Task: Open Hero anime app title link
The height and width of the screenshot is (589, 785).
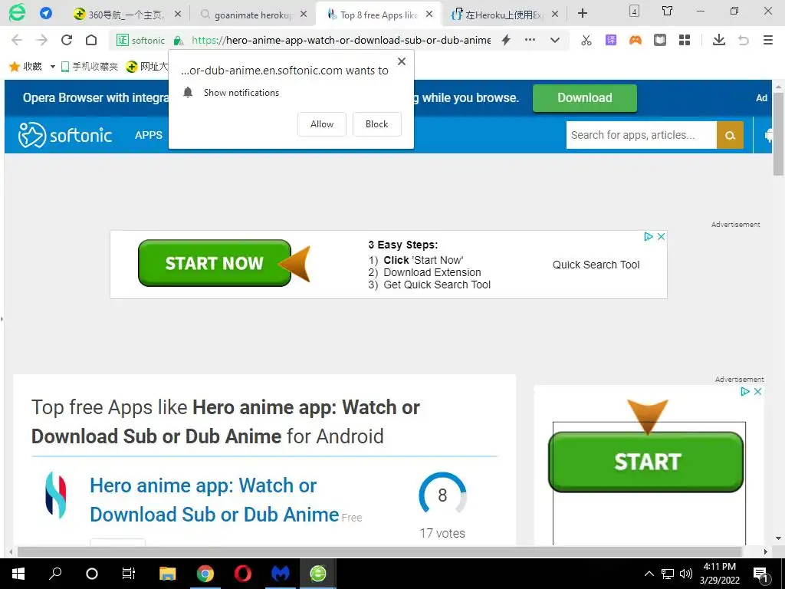Action: point(215,500)
